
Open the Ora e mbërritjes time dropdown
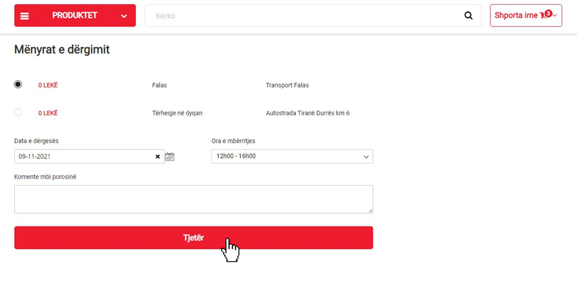(292, 156)
